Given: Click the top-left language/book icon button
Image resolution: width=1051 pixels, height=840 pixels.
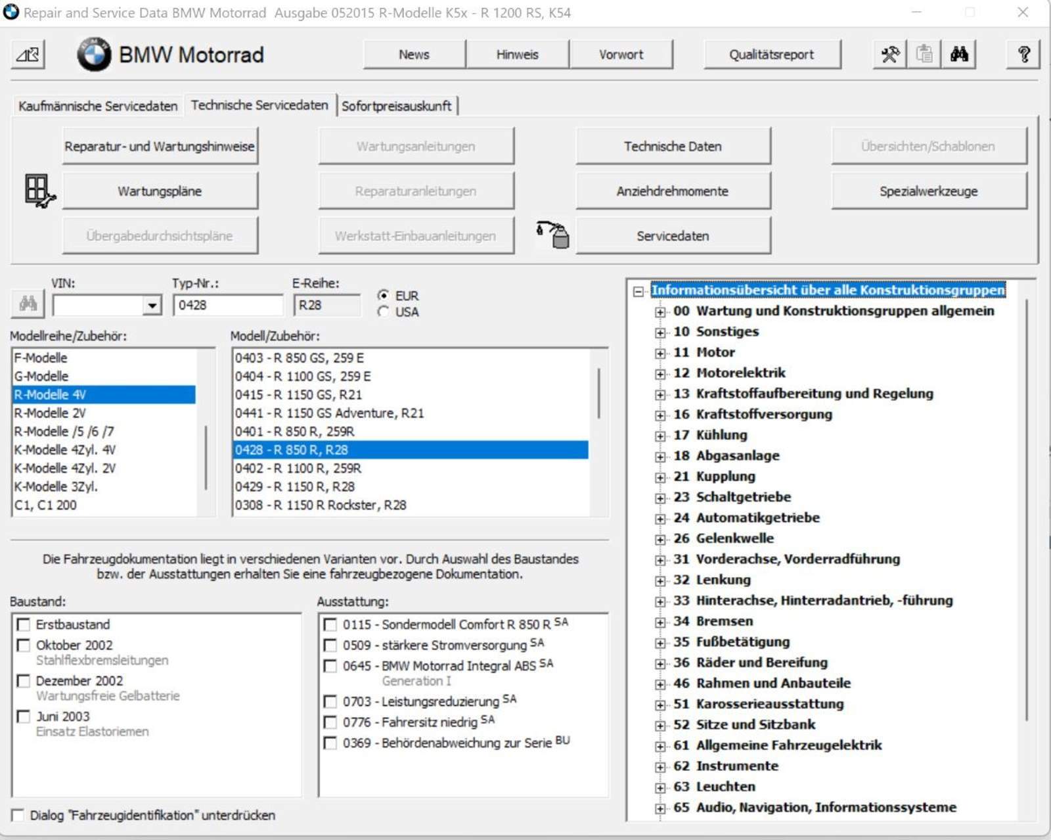Looking at the screenshot, I should [x=28, y=55].
